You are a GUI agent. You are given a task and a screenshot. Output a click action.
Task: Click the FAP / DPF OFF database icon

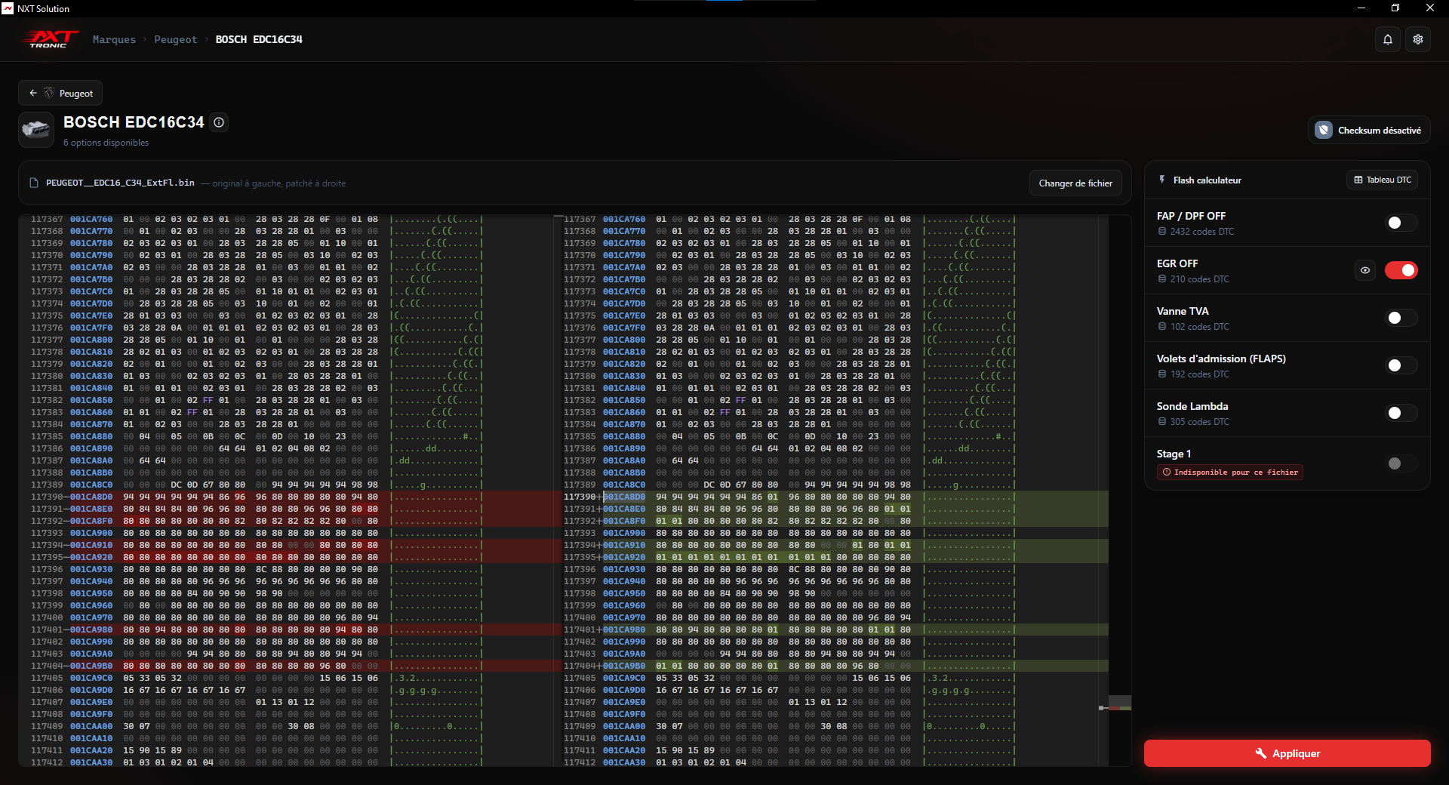click(1162, 232)
